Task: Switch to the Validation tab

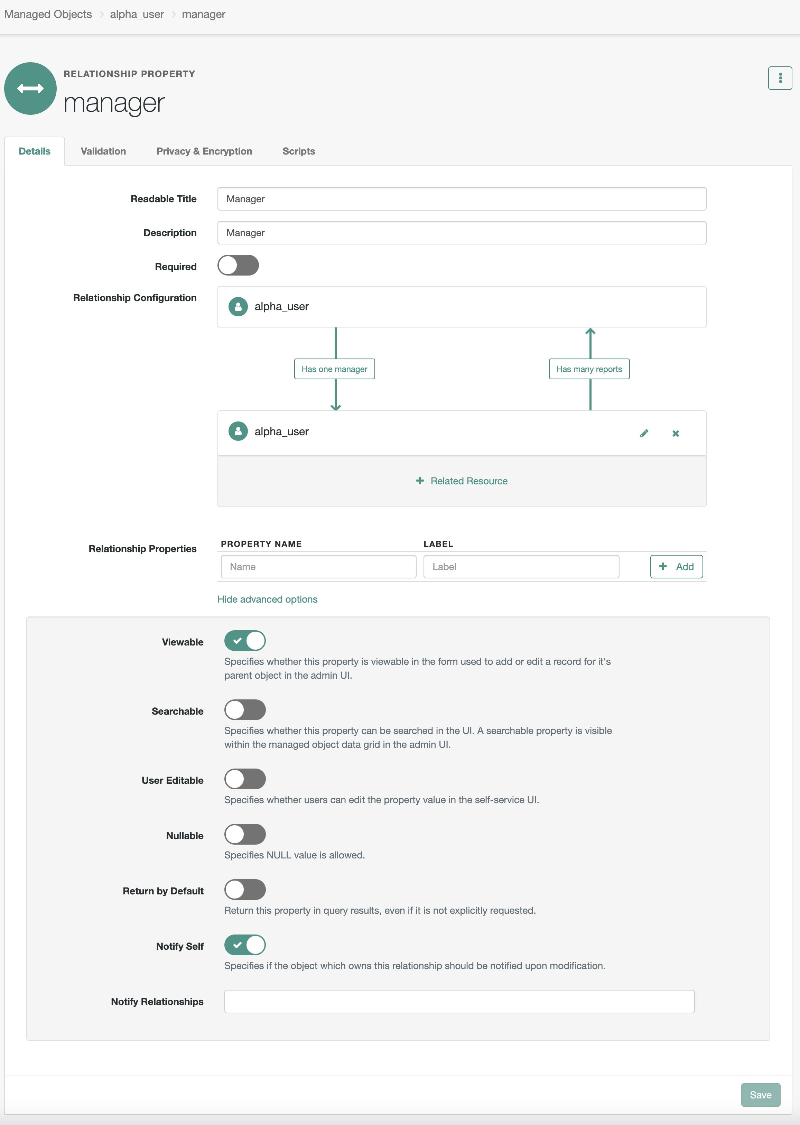Action: click(102, 151)
